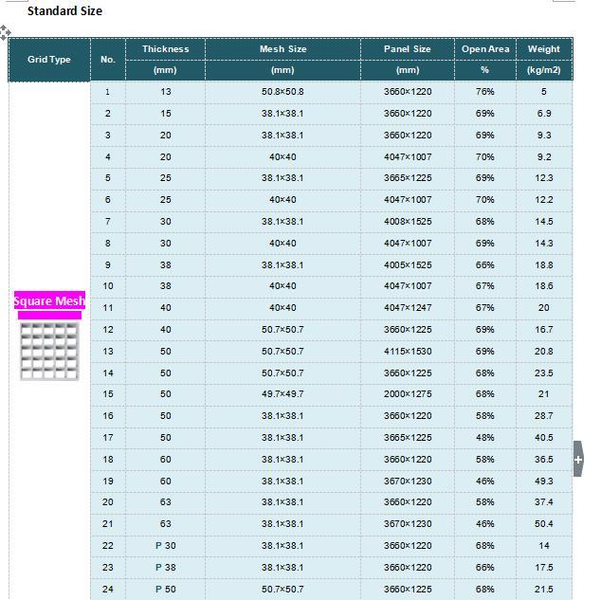Select the 49.7×49.7 mesh size cell
The height and width of the screenshot is (600, 601).
(x=282, y=394)
